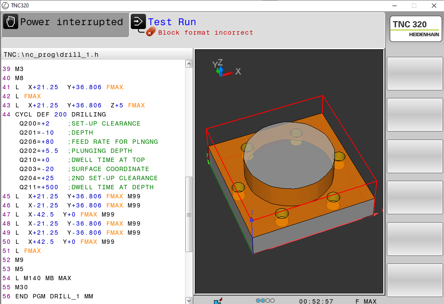
Task: Select line 44 CYCL DEF 200 DRILLING
Action: pyautogui.click(x=61, y=115)
